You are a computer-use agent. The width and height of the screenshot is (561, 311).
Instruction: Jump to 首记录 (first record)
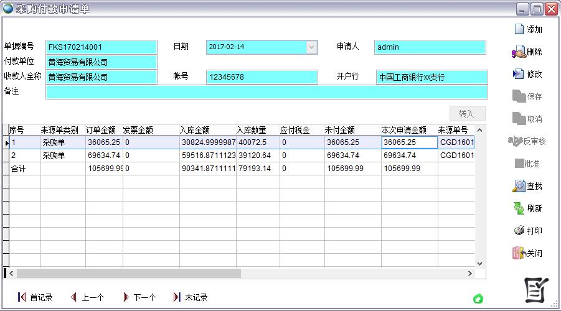22,297
